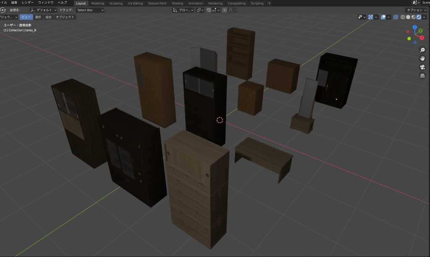Click the Z axis on navigation gizmo
430x257 pixels.
414,27
